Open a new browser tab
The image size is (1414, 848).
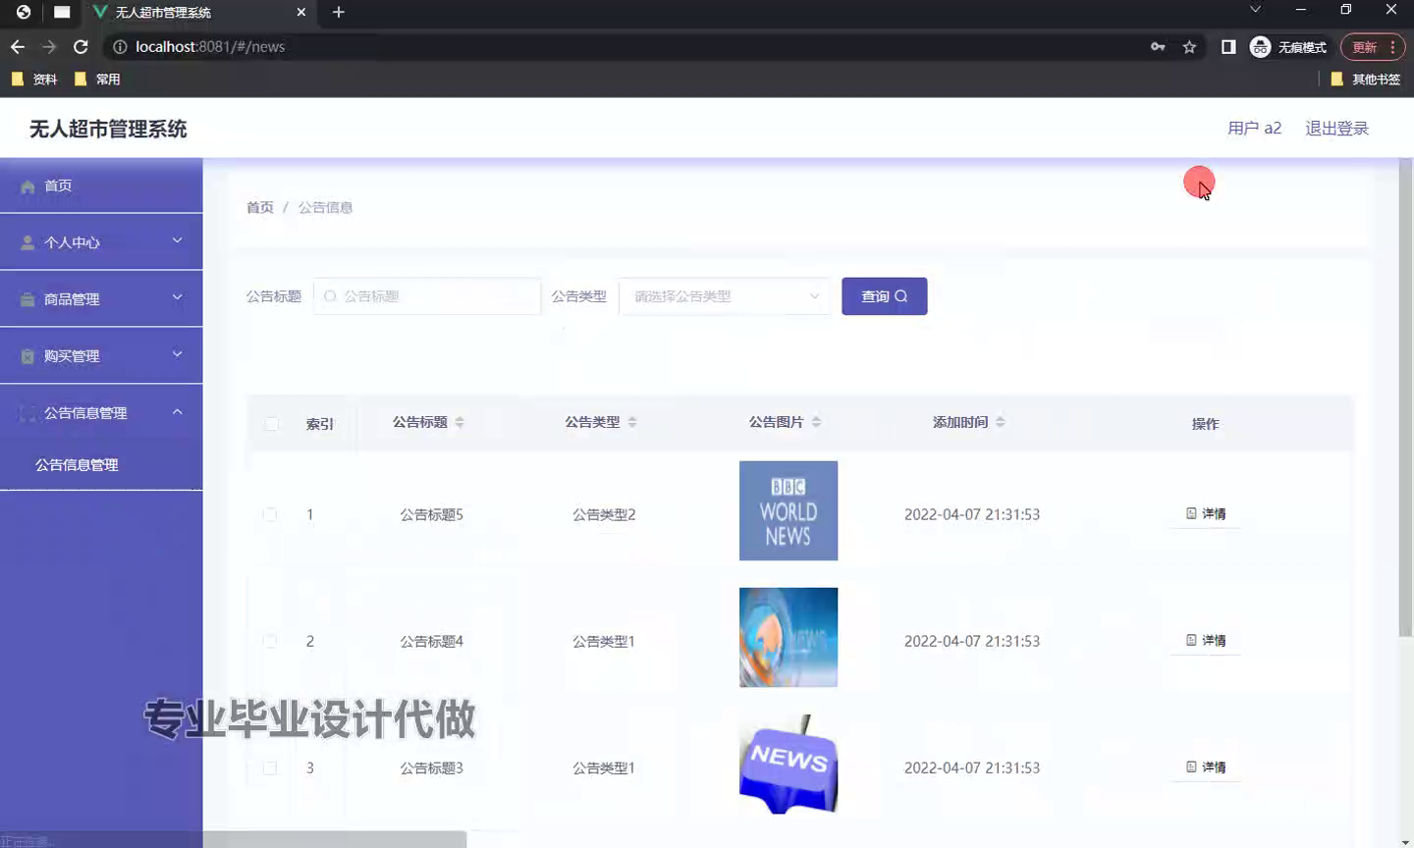tap(339, 12)
